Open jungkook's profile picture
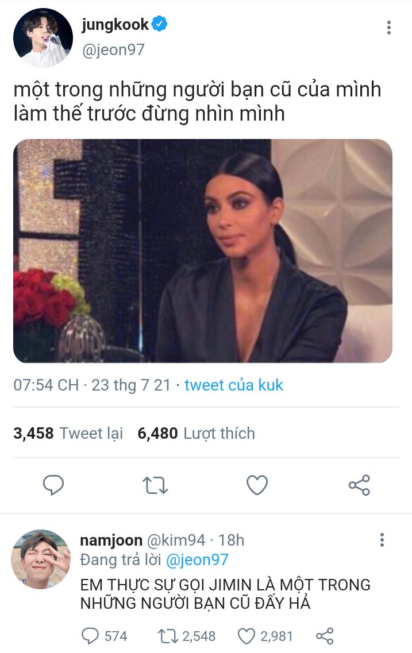 tap(43, 38)
